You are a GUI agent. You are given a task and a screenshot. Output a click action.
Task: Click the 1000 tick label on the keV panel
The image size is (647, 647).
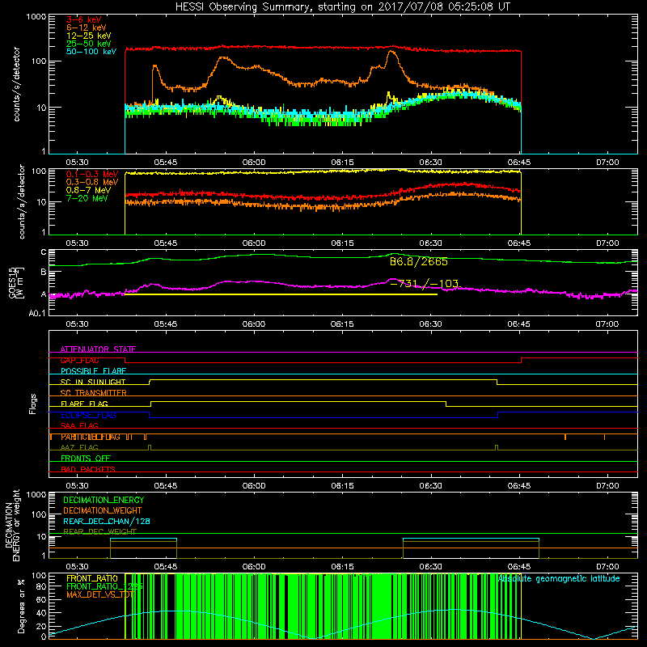pyautogui.click(x=36, y=17)
